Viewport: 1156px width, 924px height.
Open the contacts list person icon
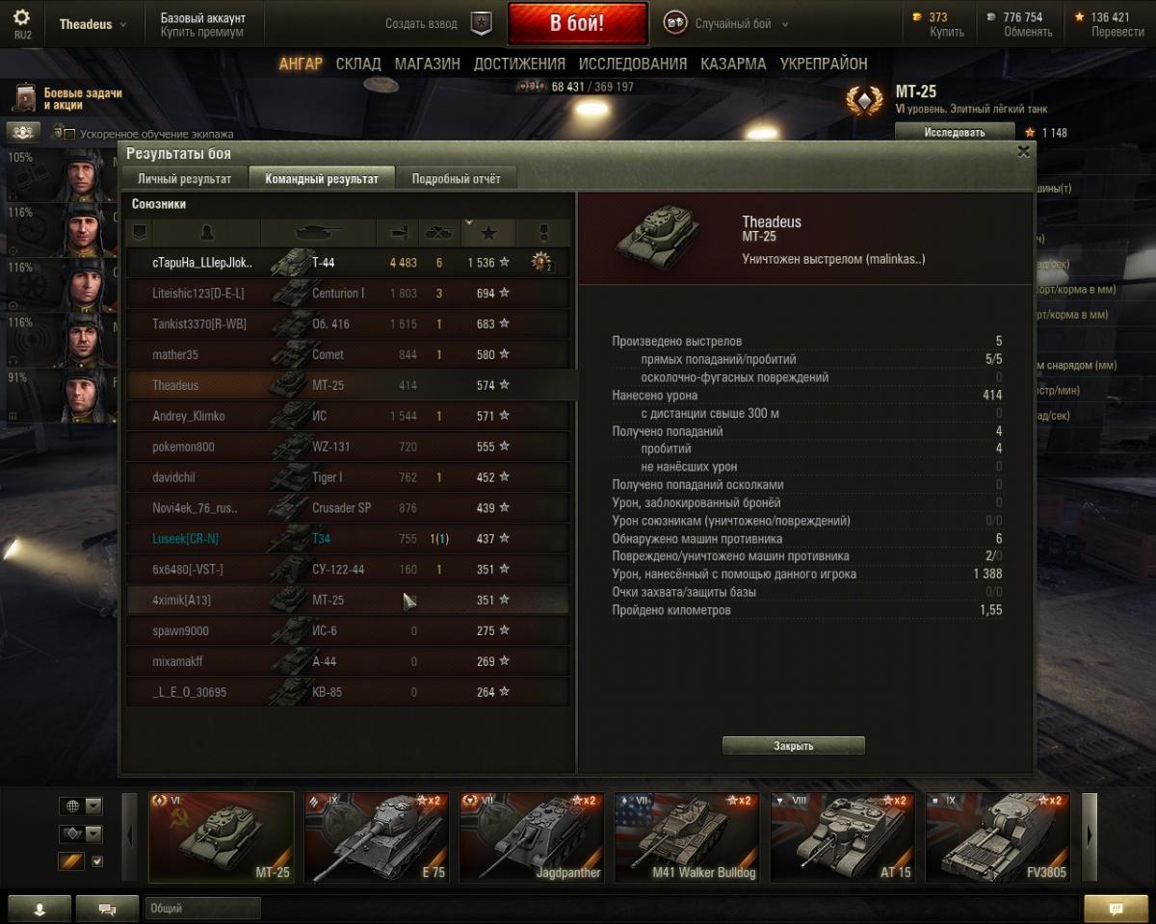pos(39,909)
